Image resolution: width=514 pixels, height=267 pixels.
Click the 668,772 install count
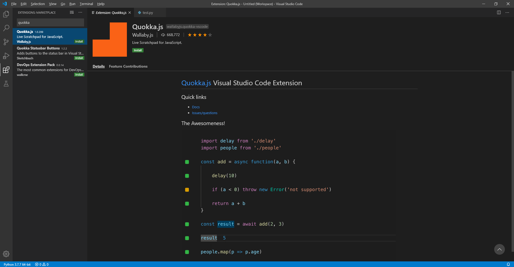(173, 35)
